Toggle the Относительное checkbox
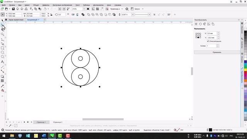Viewport: 247px width, 139px height. [208, 41]
